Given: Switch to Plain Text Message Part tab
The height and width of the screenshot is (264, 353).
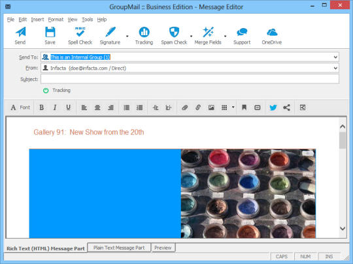Looking at the screenshot, I should pos(119,248).
